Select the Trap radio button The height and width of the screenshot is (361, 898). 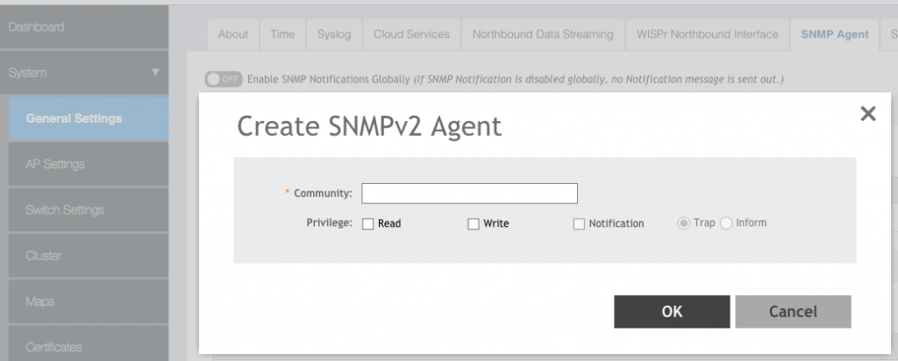click(x=683, y=223)
